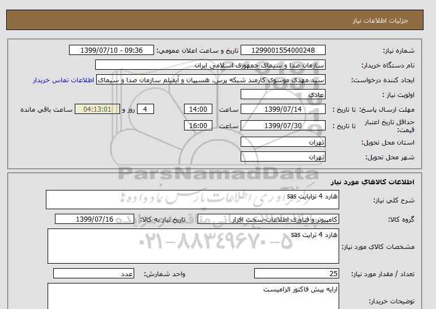This screenshot has width=436, height=309.
Task: Click the label نام دستگاه خریدار
Action: click(388, 65)
